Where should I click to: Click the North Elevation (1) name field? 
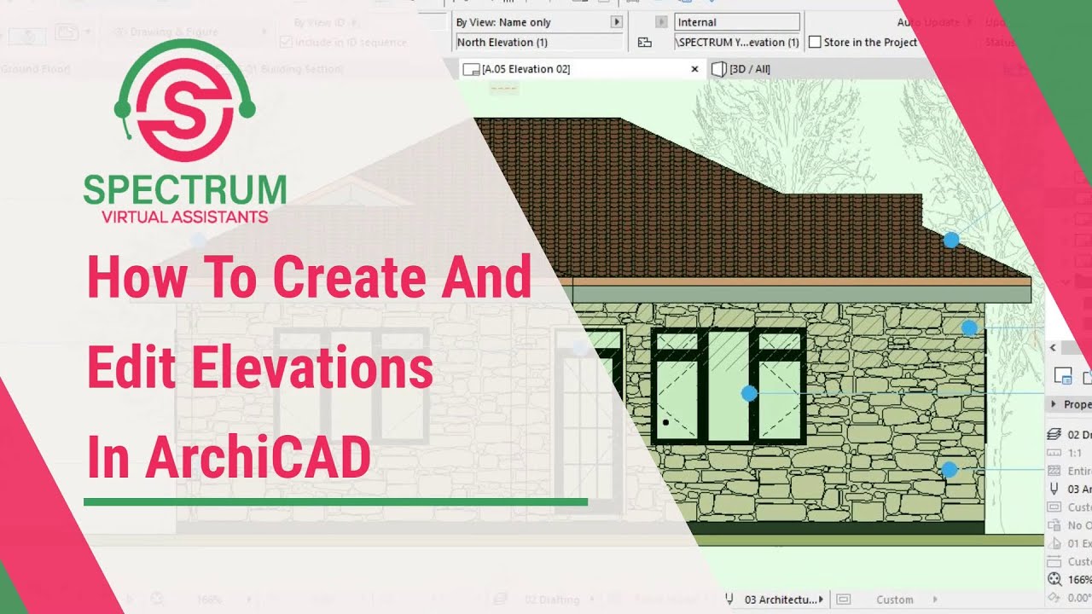pos(538,42)
